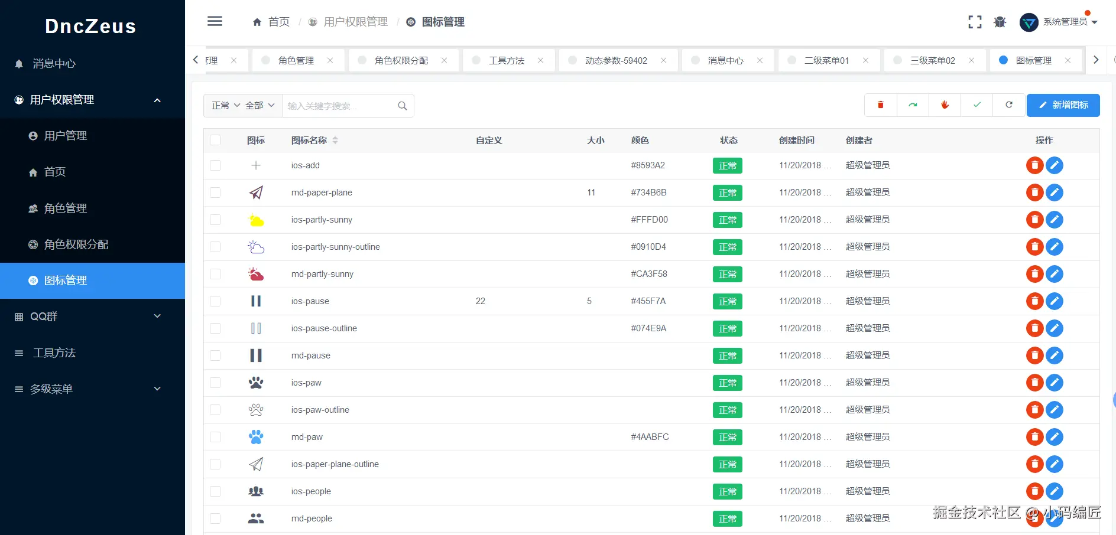The height and width of the screenshot is (535, 1116).
Task: Click the ios-partly-sunny yellow icon preview
Action: click(x=256, y=220)
